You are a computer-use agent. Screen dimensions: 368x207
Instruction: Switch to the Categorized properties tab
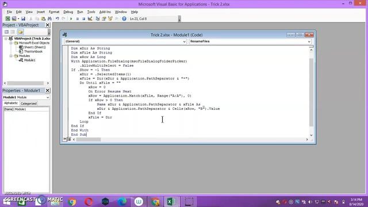tap(29, 103)
